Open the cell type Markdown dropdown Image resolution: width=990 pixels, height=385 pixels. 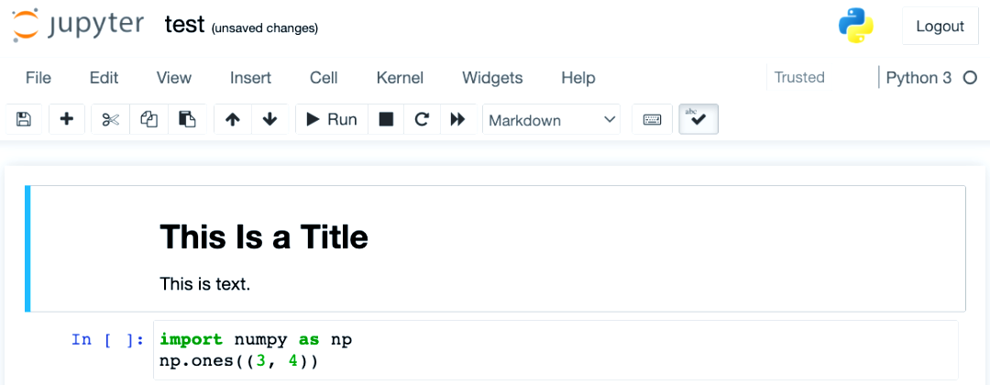(551, 119)
